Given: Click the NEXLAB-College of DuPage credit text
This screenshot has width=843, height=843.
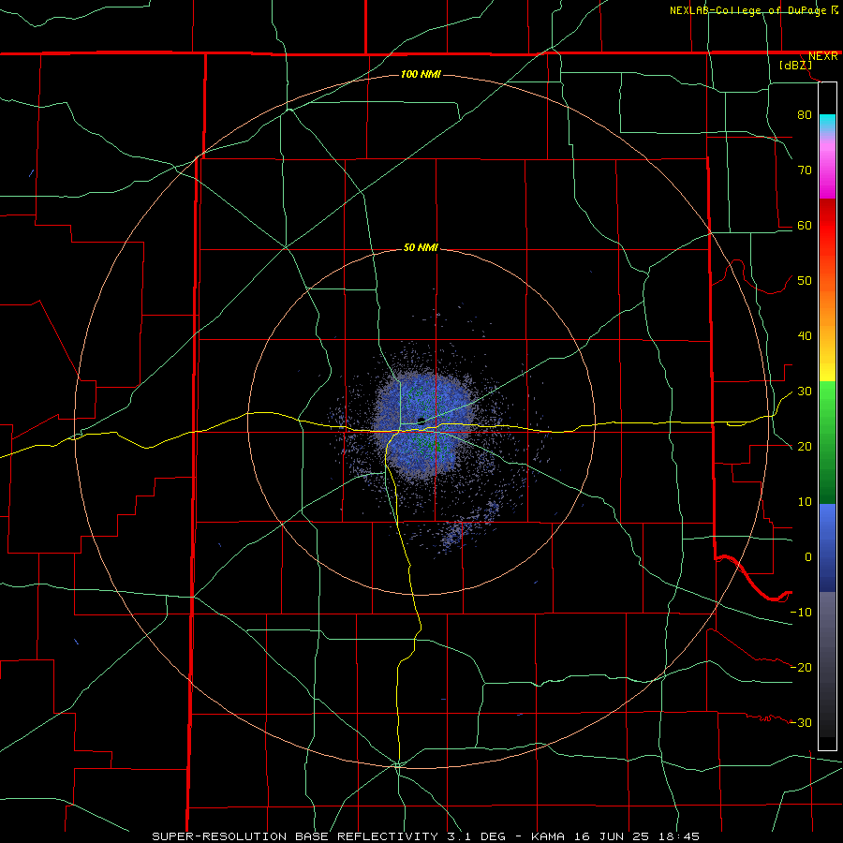Looking at the screenshot, I should pos(747,10).
